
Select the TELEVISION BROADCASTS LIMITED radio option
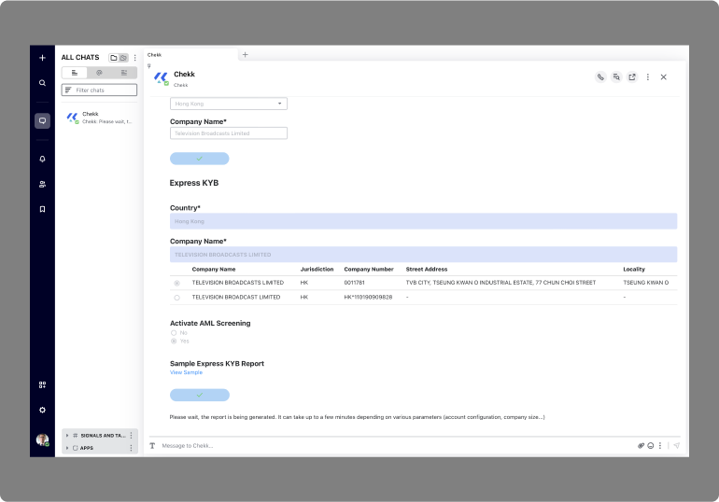176,283
